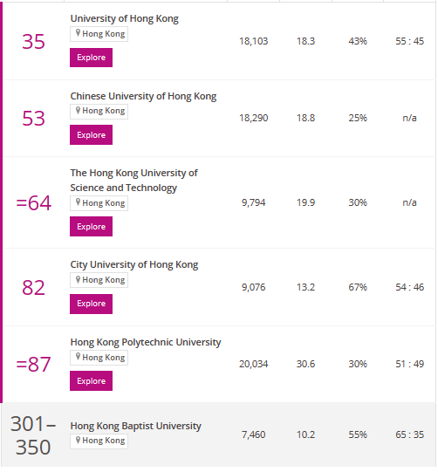The width and height of the screenshot is (438, 472).
Task: Click Hong Kong location tag under Science and Technology university
Action: point(99,203)
